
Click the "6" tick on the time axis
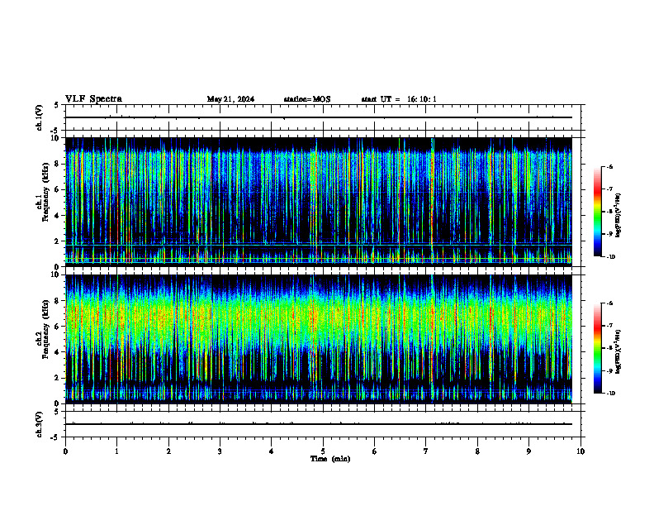click(x=374, y=451)
